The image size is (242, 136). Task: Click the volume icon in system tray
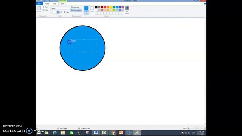tap(189, 133)
